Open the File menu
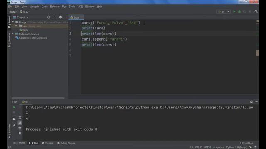 pos(10,7)
